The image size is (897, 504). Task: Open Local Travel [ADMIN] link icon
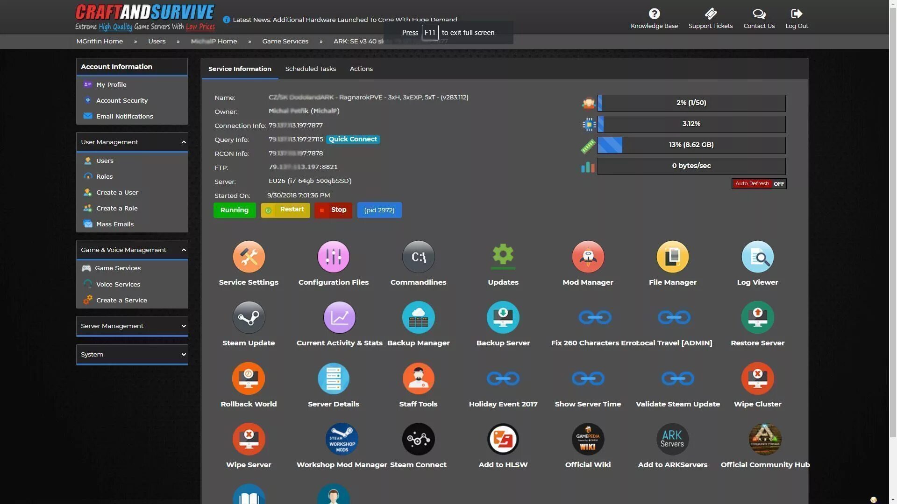coord(674,317)
